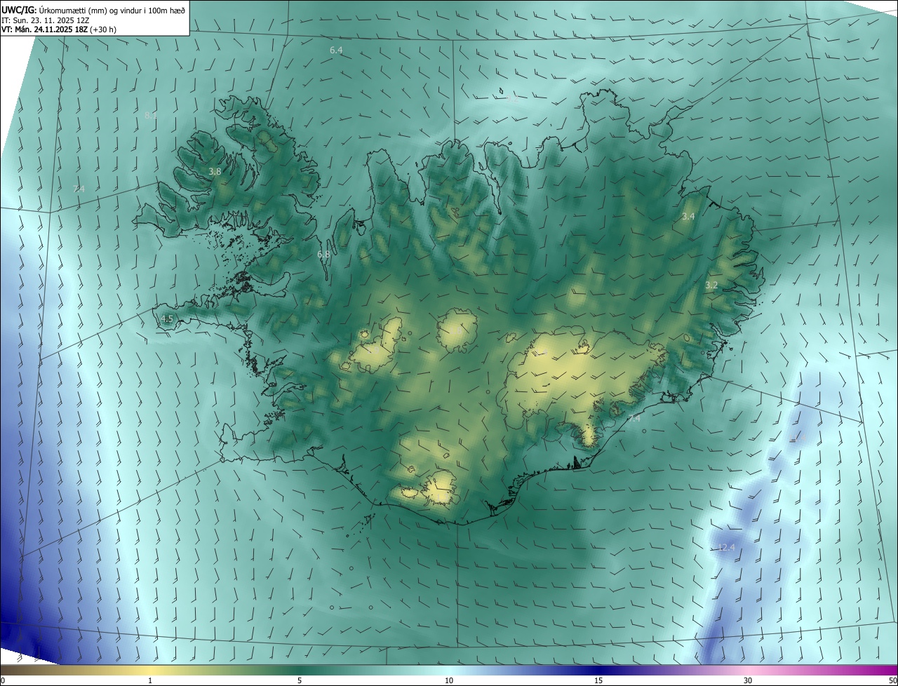Click the 7.4 label on the southeast coast

[x=634, y=418]
